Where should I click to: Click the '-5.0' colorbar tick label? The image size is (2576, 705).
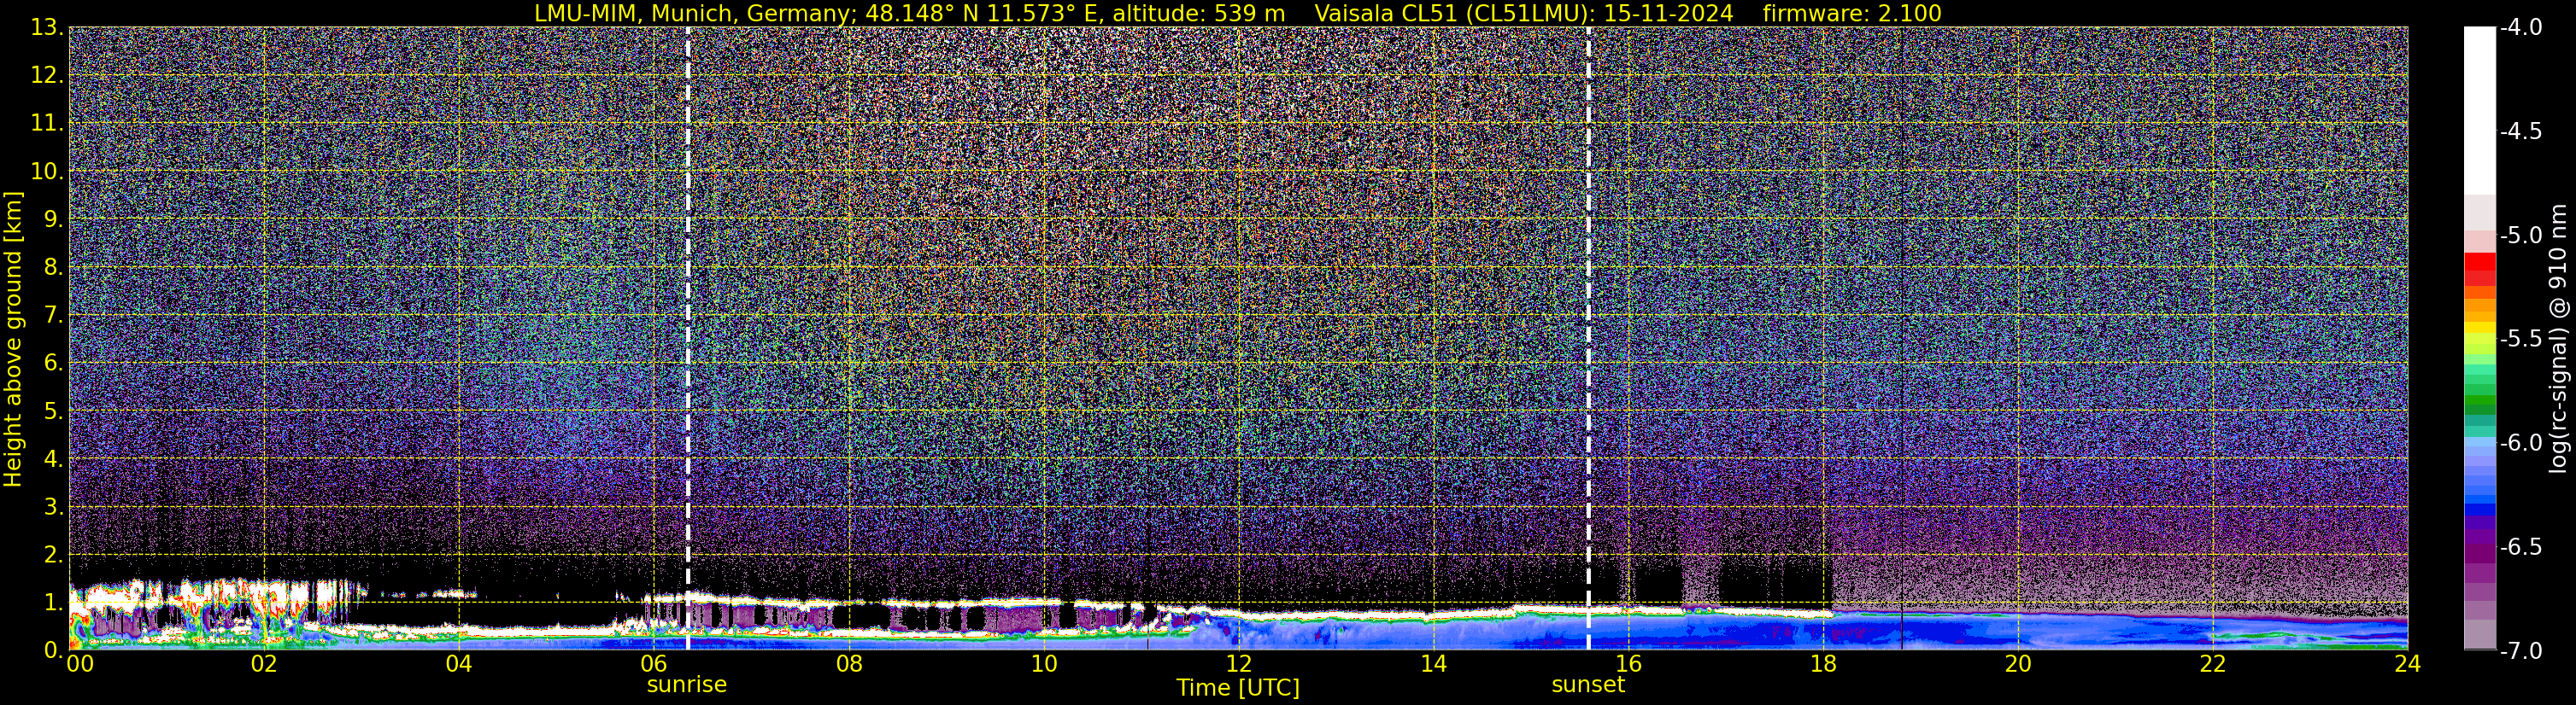click(2520, 236)
